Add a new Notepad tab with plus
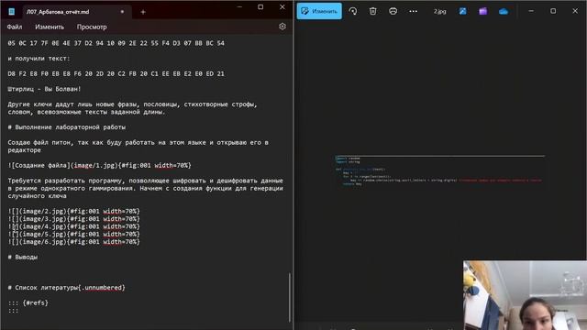 (x=143, y=12)
